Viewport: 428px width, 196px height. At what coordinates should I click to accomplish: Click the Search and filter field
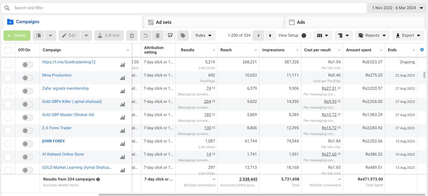click(x=183, y=8)
